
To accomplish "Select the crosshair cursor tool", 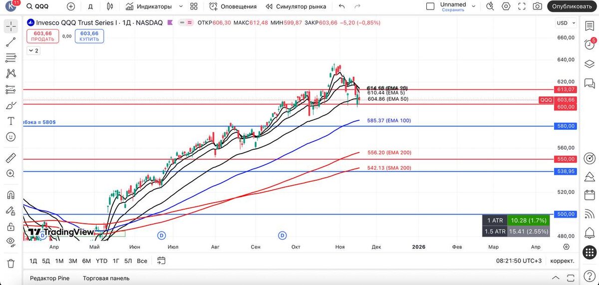I will (x=10, y=26).
